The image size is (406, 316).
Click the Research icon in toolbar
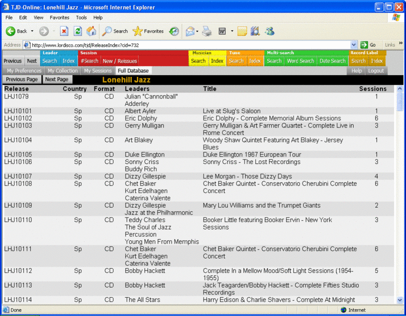point(255,31)
